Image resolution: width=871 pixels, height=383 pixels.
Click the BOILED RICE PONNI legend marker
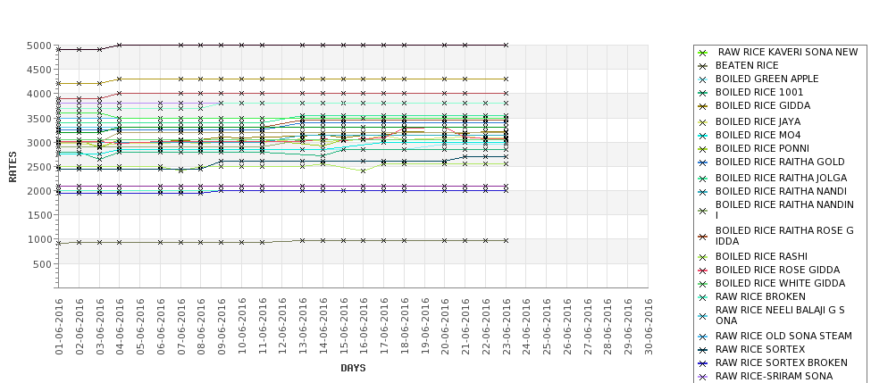(703, 149)
